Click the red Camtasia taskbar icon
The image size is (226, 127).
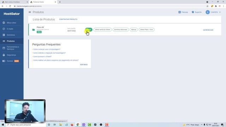pos(107,125)
